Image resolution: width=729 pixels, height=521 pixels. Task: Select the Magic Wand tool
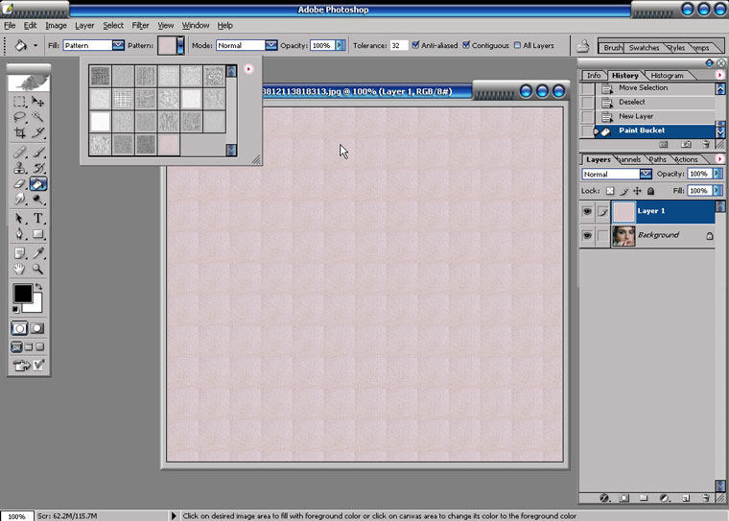[x=38, y=116]
